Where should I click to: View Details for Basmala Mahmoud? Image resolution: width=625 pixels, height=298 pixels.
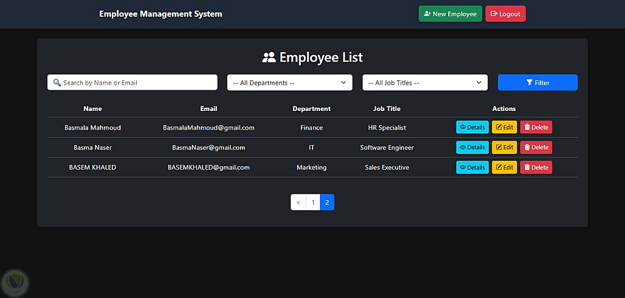pyautogui.click(x=472, y=127)
